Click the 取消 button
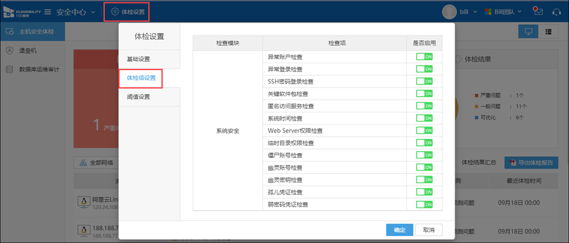This screenshot has height=243, width=569. (x=429, y=229)
